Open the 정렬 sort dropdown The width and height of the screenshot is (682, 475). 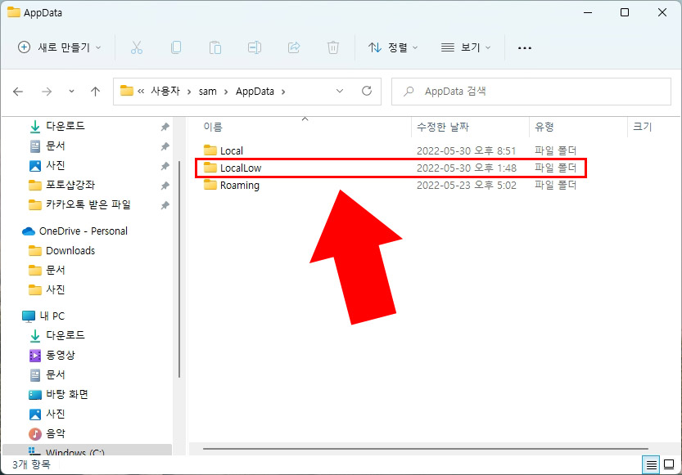(x=393, y=47)
